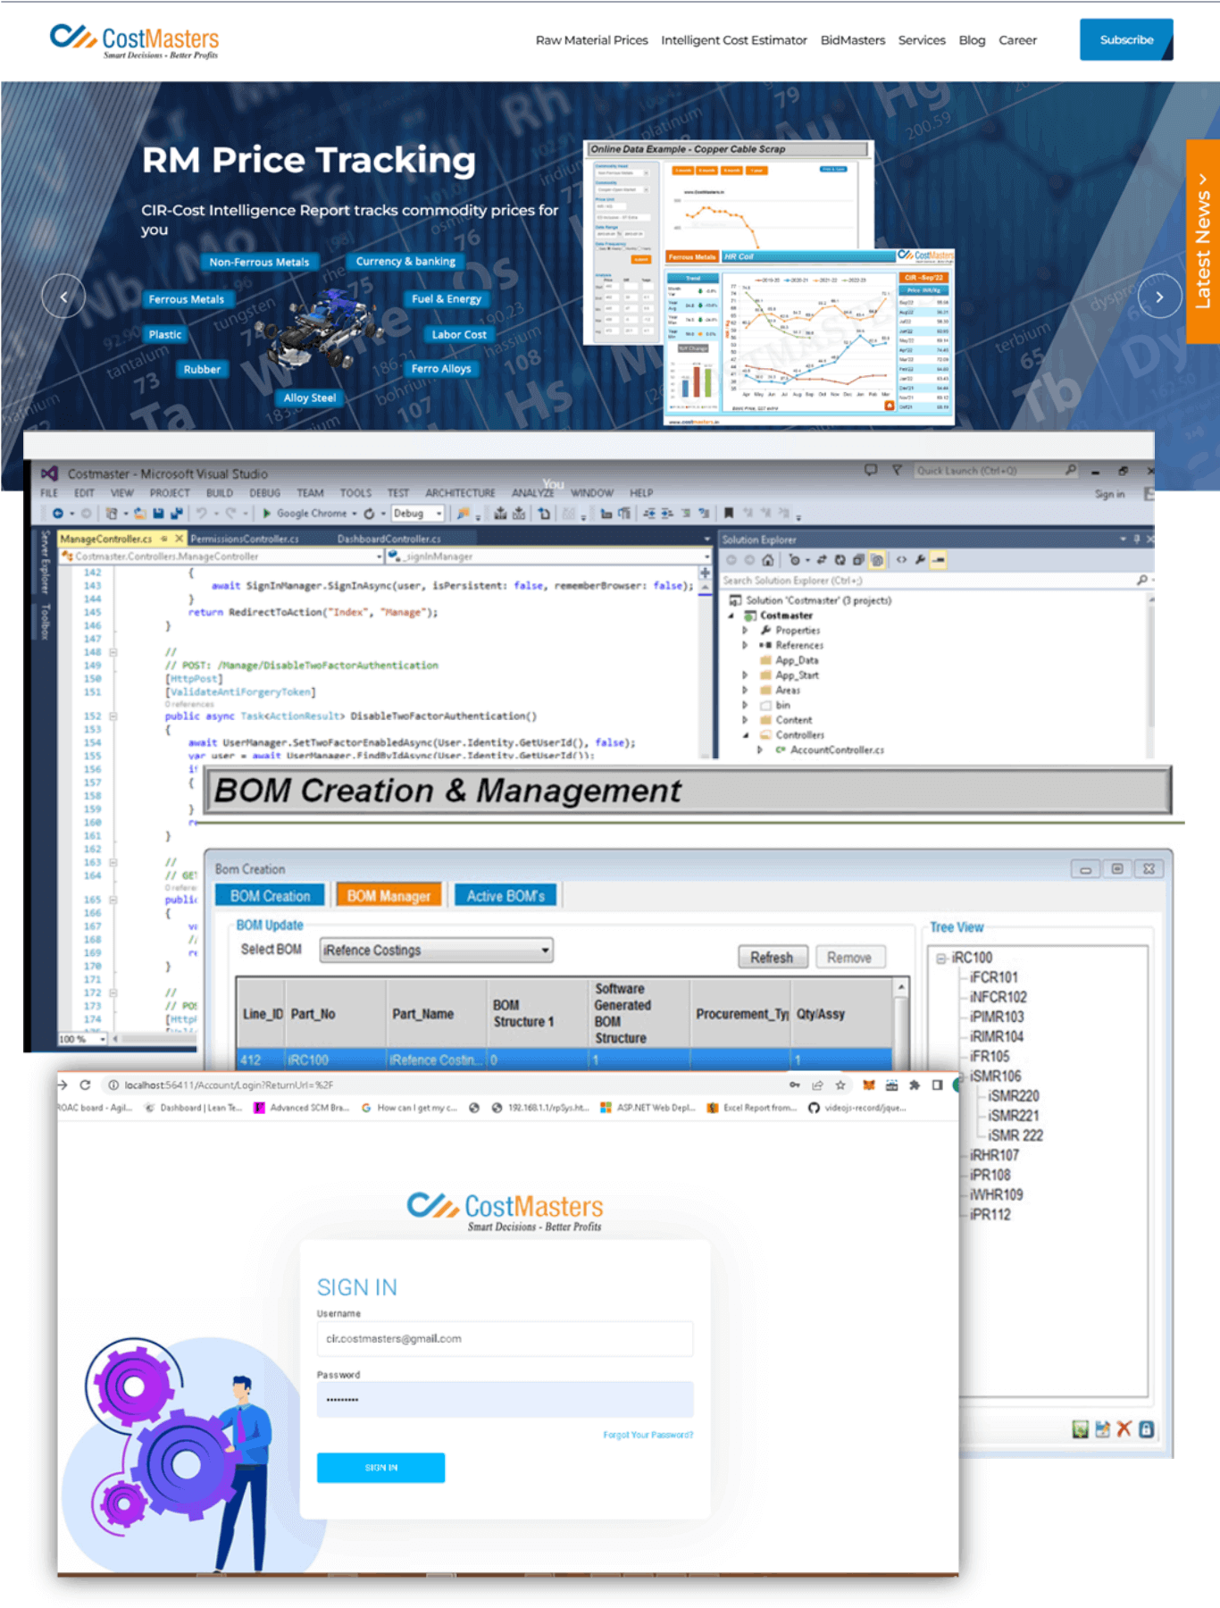1220x1608 pixels.
Task: Click the Start debugging green play arrow
Action: point(266,514)
